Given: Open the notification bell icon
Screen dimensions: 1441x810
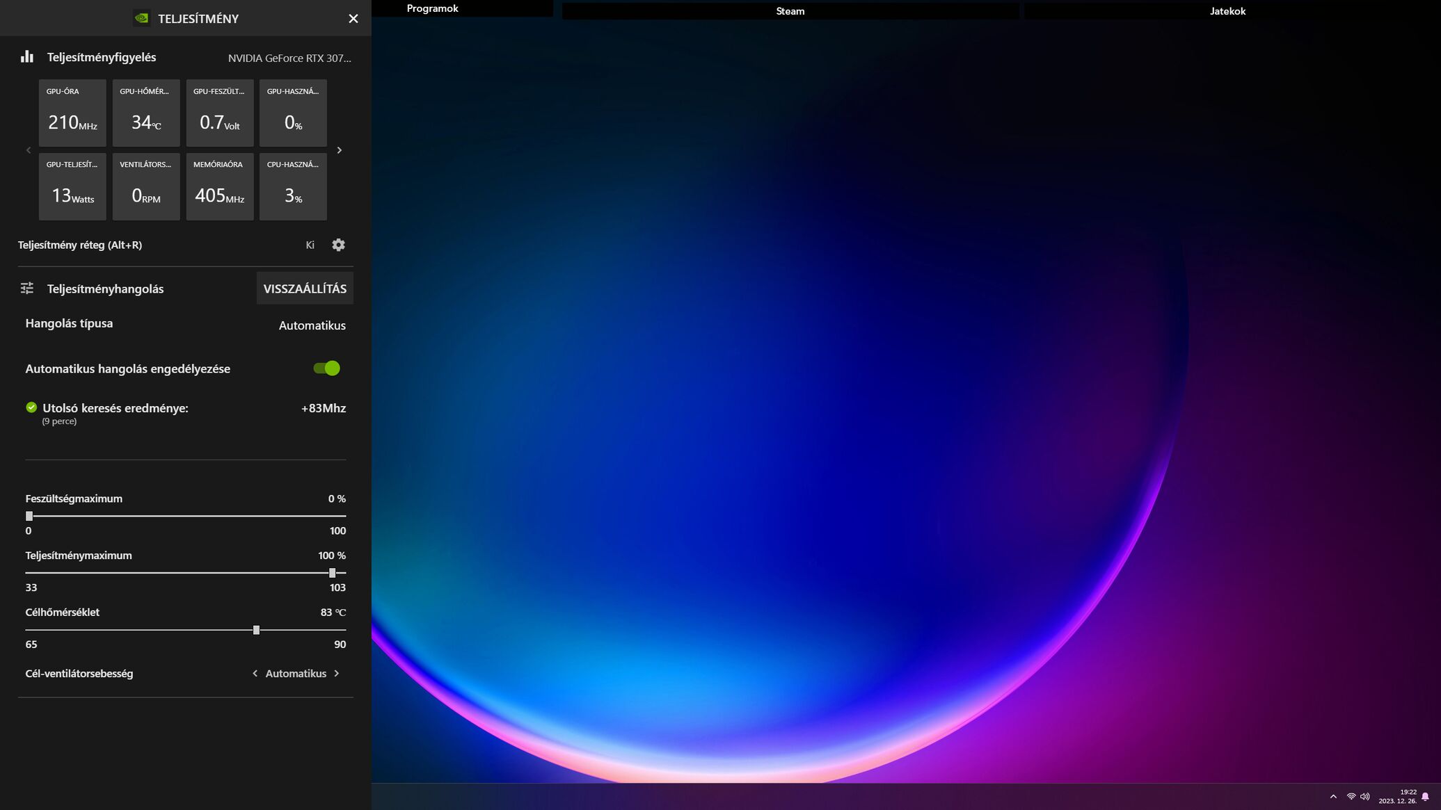Looking at the screenshot, I should pyautogui.click(x=1426, y=797).
